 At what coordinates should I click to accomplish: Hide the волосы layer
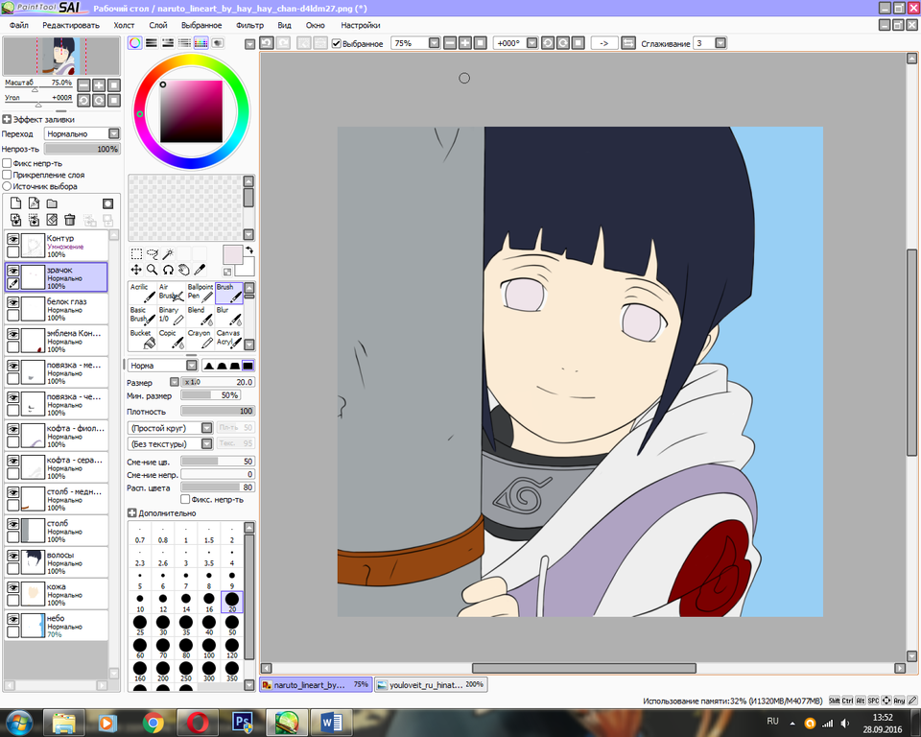(12, 556)
